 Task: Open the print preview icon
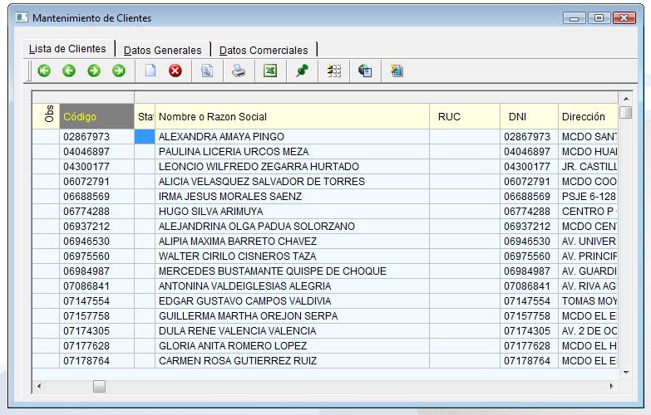(x=207, y=71)
